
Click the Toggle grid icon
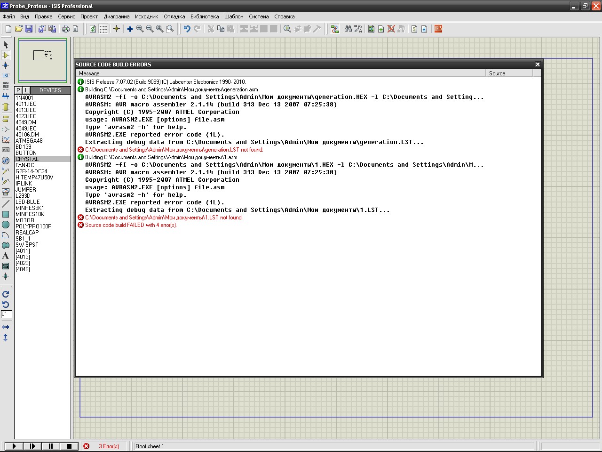103,29
